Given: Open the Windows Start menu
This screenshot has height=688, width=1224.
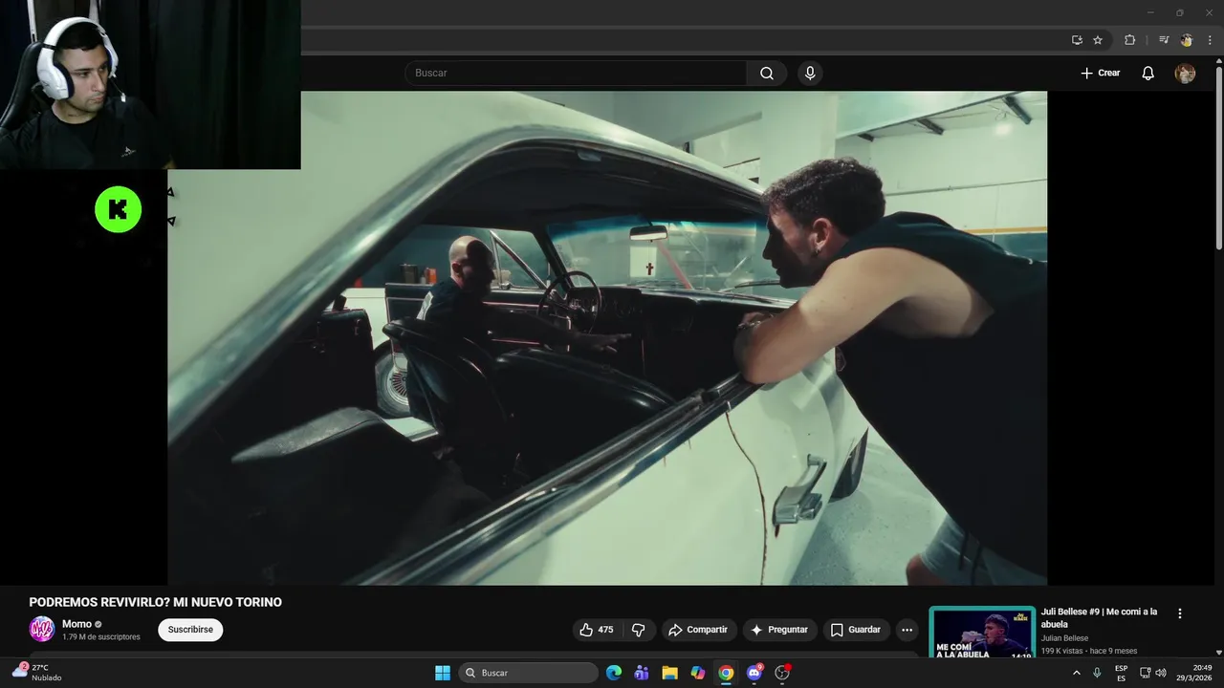Looking at the screenshot, I should pos(443,673).
